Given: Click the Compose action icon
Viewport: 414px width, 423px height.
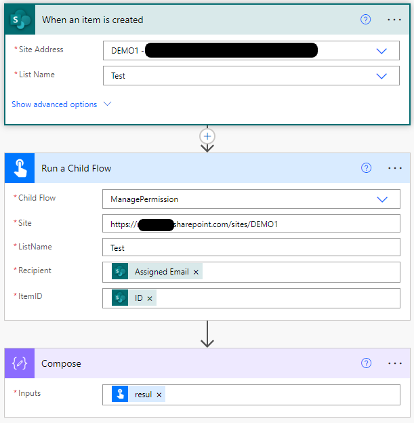Looking at the screenshot, I should tap(20, 363).
